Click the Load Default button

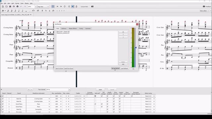[124, 68]
